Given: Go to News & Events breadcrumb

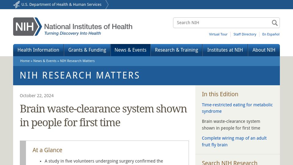Looking at the screenshot, I should point(45,61).
